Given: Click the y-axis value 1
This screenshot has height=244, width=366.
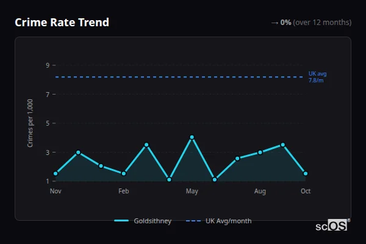Looking at the screenshot, I should tap(48, 181).
